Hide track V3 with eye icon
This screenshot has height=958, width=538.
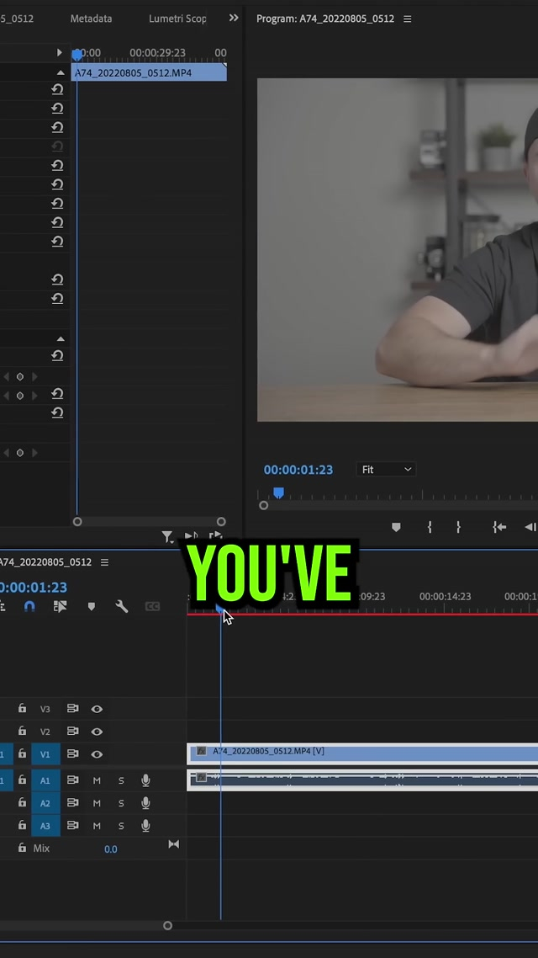[97, 709]
